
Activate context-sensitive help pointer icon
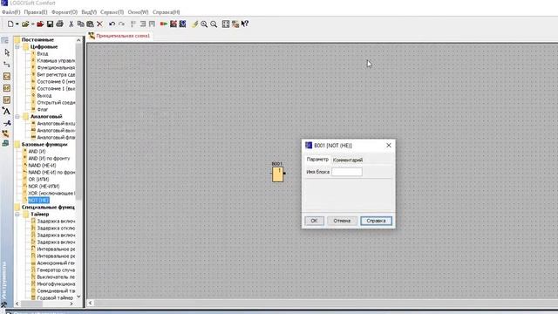(245, 24)
